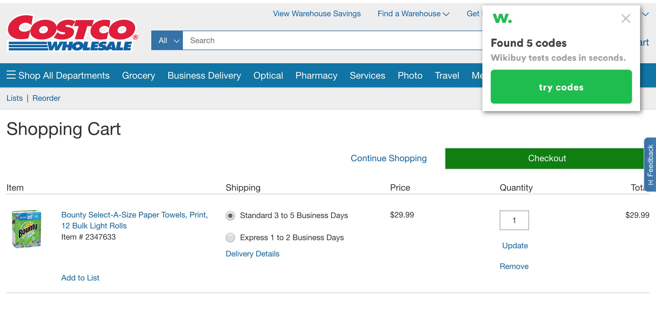Click the green Checkout button
Image resolution: width=656 pixels, height=309 pixels.
(545, 158)
